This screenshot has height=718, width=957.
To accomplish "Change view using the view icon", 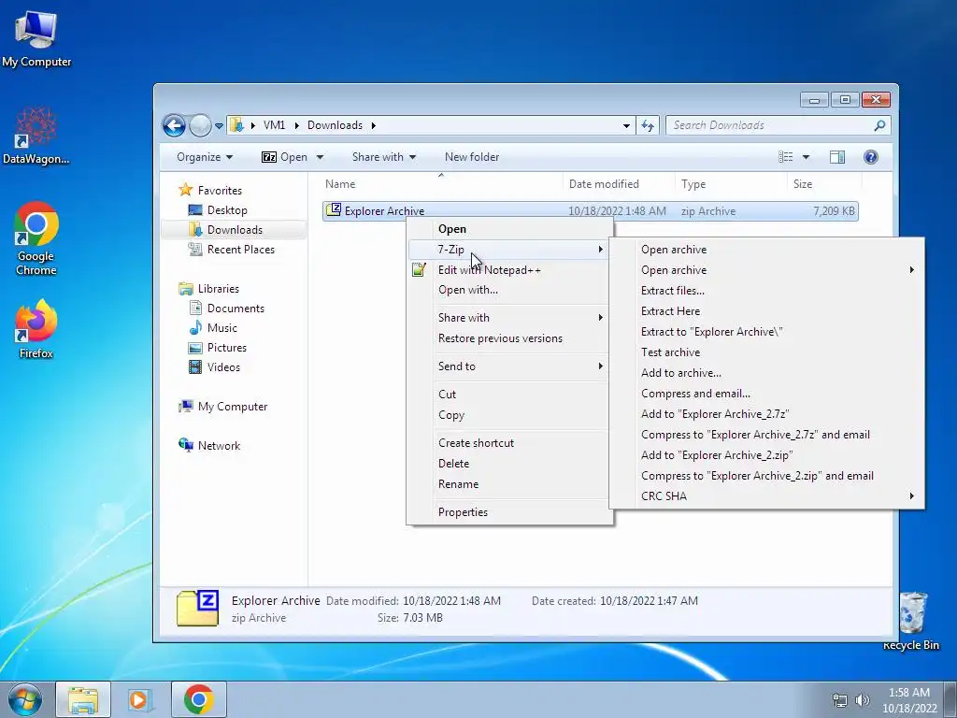I will coord(785,157).
